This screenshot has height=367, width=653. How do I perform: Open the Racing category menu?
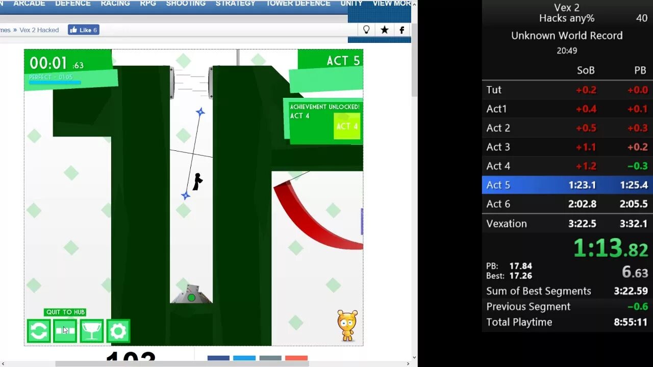coord(115,4)
